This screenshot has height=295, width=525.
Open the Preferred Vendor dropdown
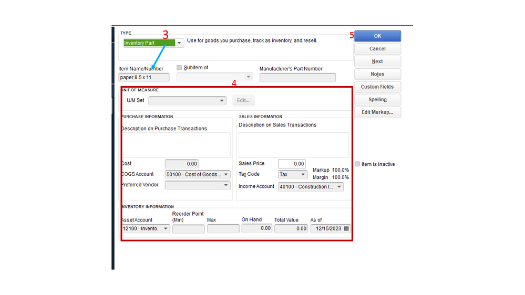226,185
